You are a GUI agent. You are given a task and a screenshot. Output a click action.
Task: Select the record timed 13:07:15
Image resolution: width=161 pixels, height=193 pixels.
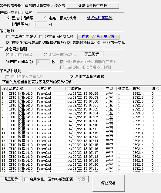coord(81,145)
